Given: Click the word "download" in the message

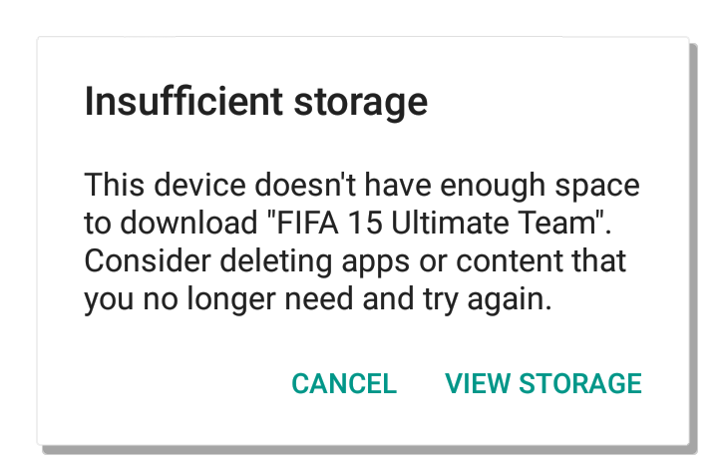Looking at the screenshot, I should tap(188, 223).
